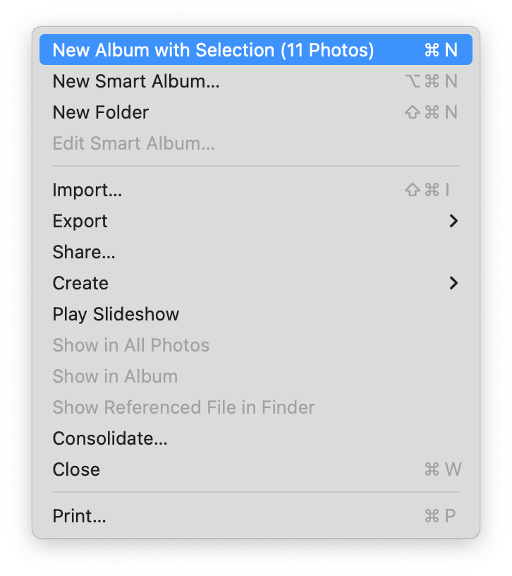
Task: Click Show Referenced File in Finder
Action: [x=183, y=407]
